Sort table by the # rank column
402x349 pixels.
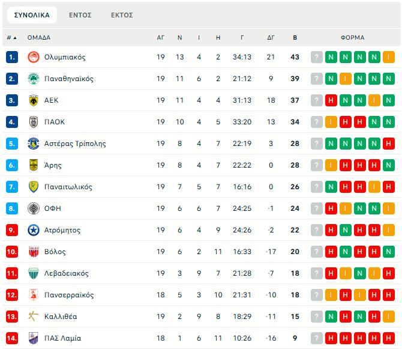click(11, 37)
